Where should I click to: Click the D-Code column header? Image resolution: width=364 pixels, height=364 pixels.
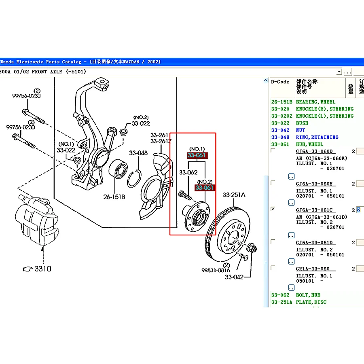click(282, 88)
